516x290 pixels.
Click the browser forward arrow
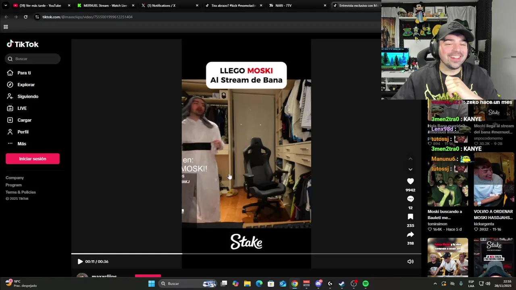pos(16,17)
